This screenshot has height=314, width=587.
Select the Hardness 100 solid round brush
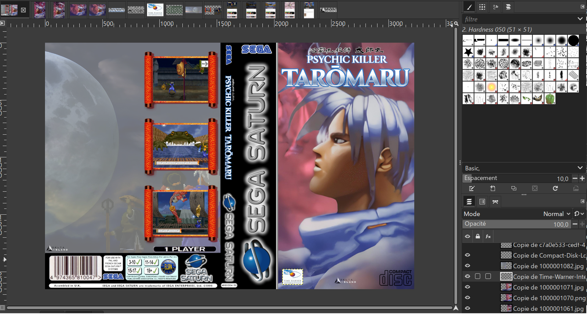(574, 40)
